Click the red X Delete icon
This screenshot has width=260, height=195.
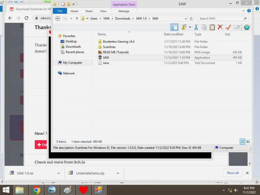[x=220, y=27]
